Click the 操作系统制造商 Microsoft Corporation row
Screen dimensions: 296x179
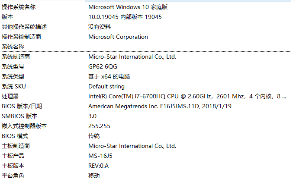(x=22, y=37)
